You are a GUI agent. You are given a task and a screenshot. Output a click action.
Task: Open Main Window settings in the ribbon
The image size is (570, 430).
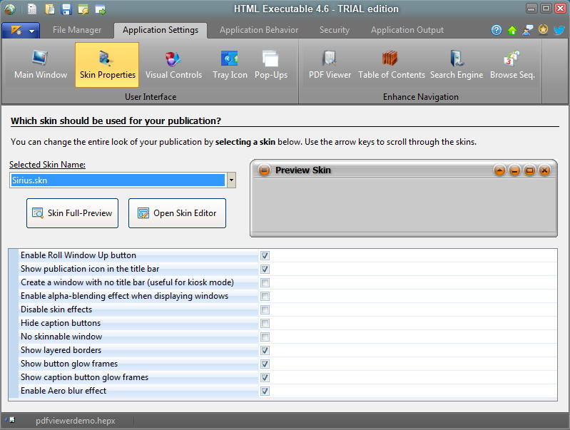click(41, 65)
